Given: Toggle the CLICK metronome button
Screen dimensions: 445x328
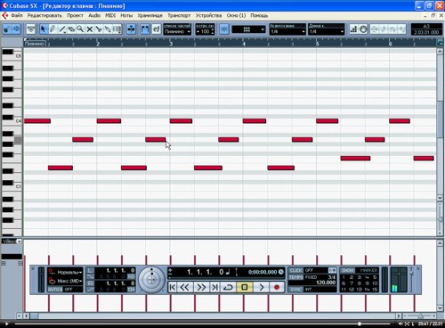Looking at the screenshot, I should pyautogui.click(x=295, y=270).
